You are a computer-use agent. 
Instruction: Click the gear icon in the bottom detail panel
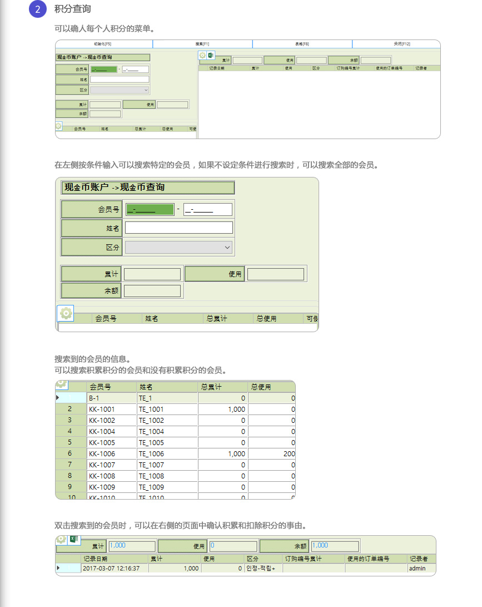click(62, 540)
